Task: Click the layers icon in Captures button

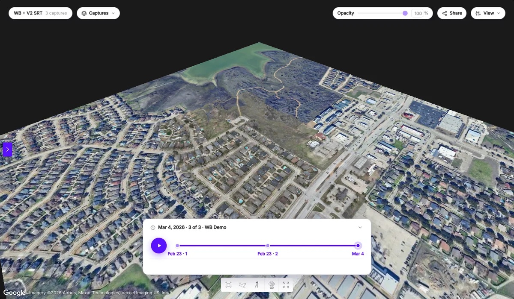Action: [x=84, y=13]
